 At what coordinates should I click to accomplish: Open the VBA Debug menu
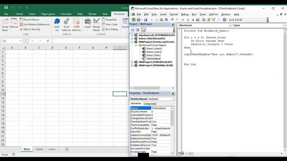pos(185,14)
